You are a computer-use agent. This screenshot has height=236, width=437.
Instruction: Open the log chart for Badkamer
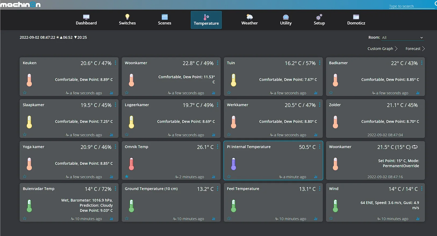(418, 93)
